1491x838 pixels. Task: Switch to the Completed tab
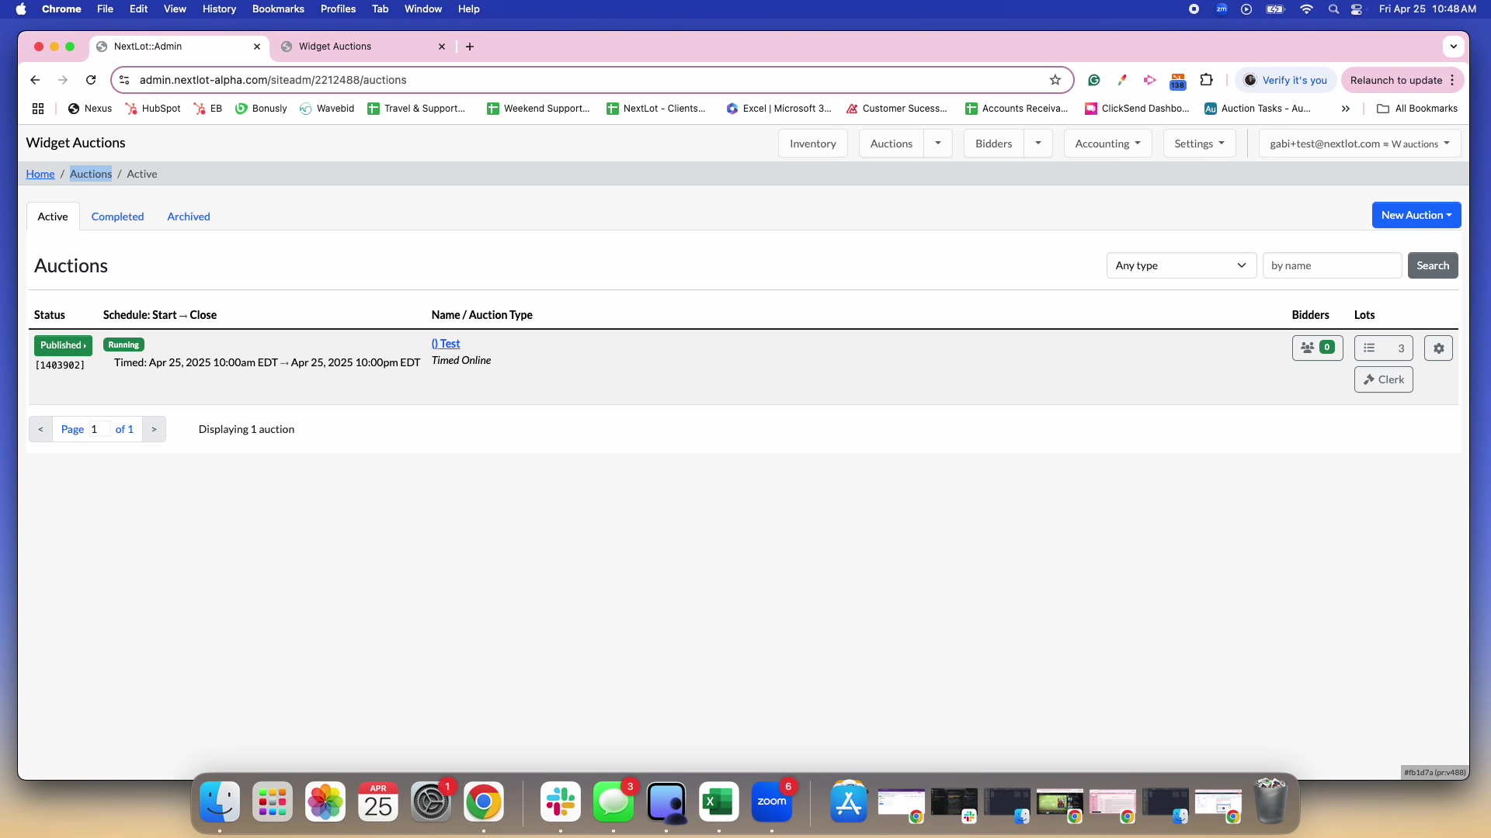[x=117, y=216]
